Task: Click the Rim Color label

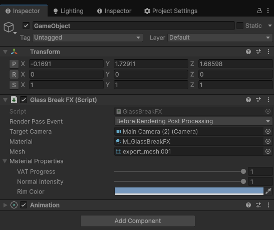Action: [x=31, y=192]
